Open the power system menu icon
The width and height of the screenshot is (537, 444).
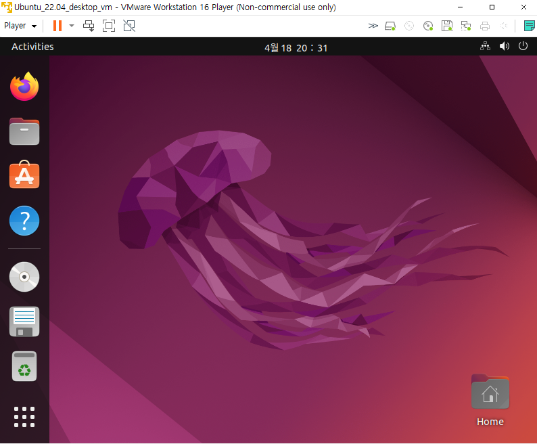tap(523, 46)
